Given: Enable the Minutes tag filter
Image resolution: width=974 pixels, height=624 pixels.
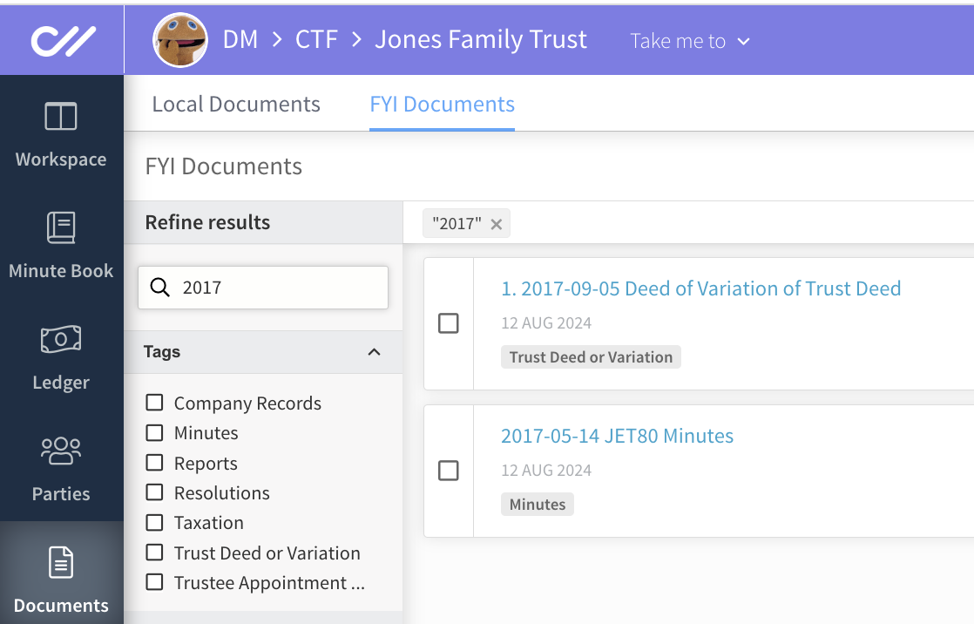Looking at the screenshot, I should pos(154,432).
